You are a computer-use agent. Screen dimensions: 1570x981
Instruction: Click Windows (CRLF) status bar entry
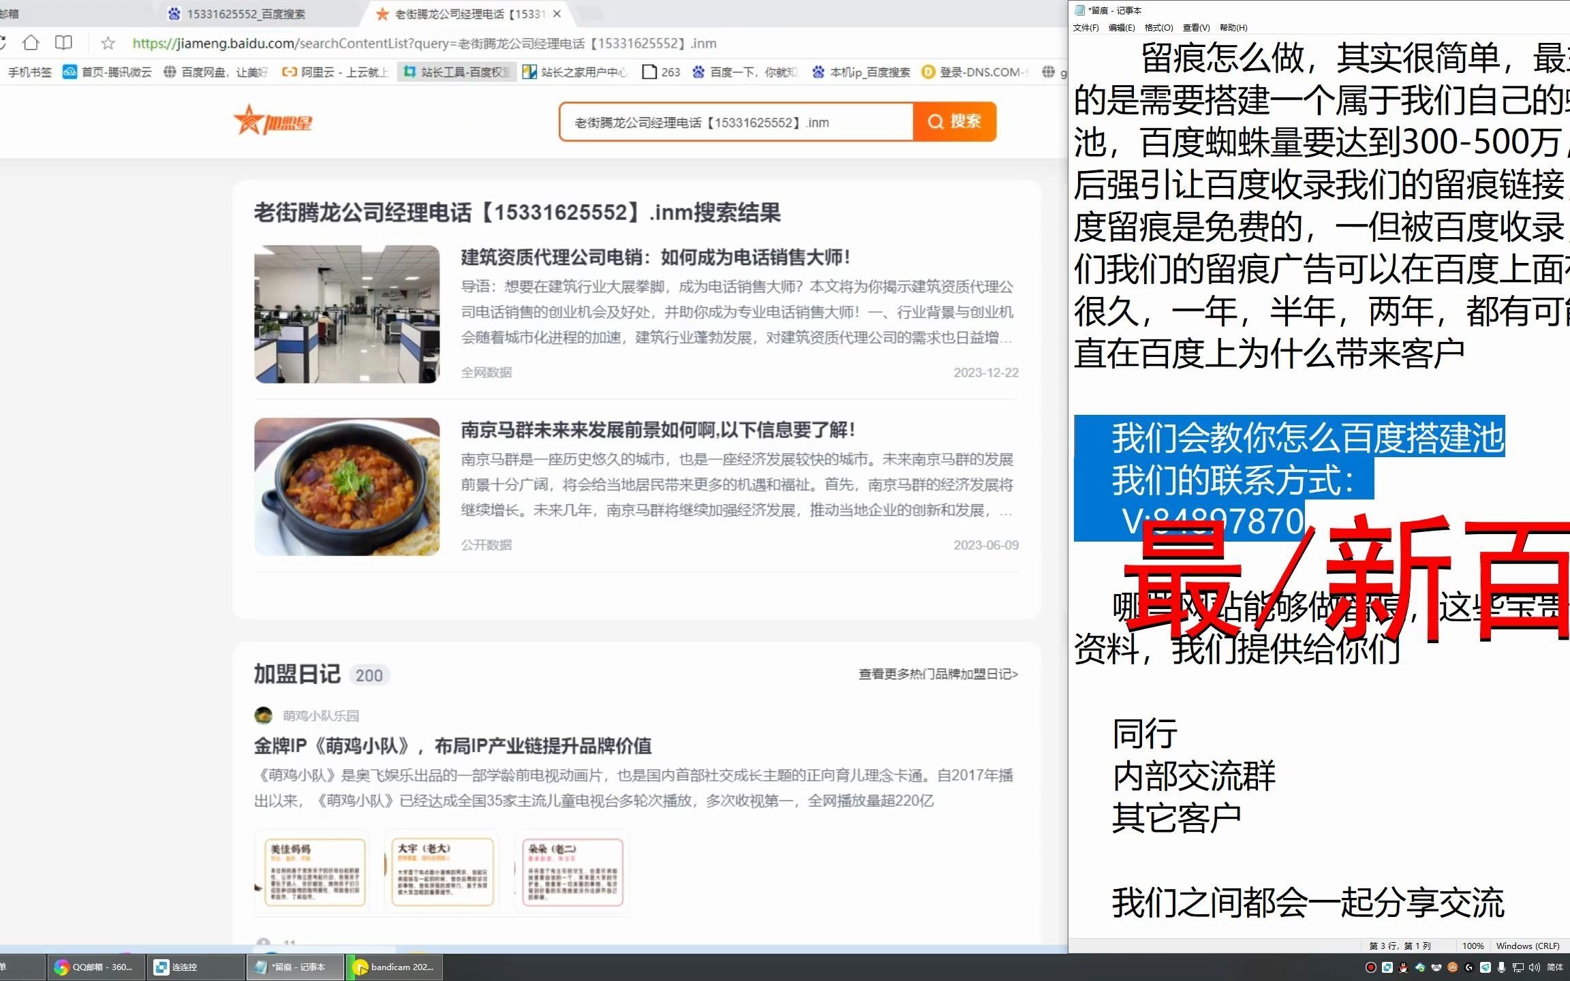point(1528,946)
